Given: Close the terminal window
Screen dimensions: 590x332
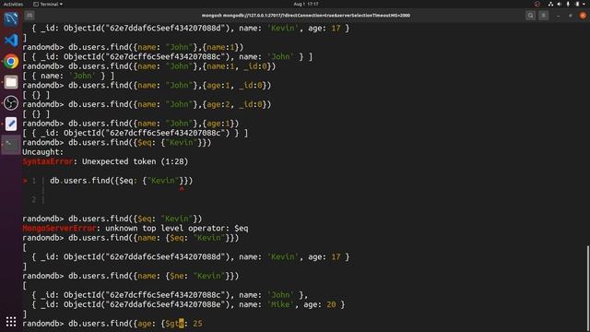Looking at the screenshot, I should coord(583,16).
